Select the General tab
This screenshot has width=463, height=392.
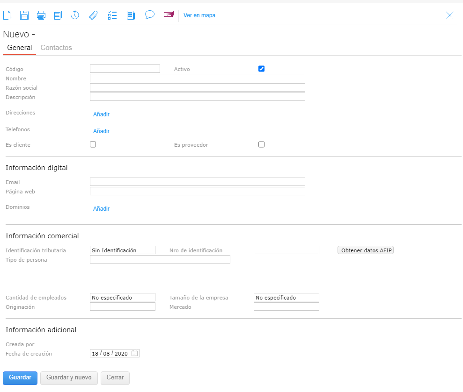click(20, 48)
